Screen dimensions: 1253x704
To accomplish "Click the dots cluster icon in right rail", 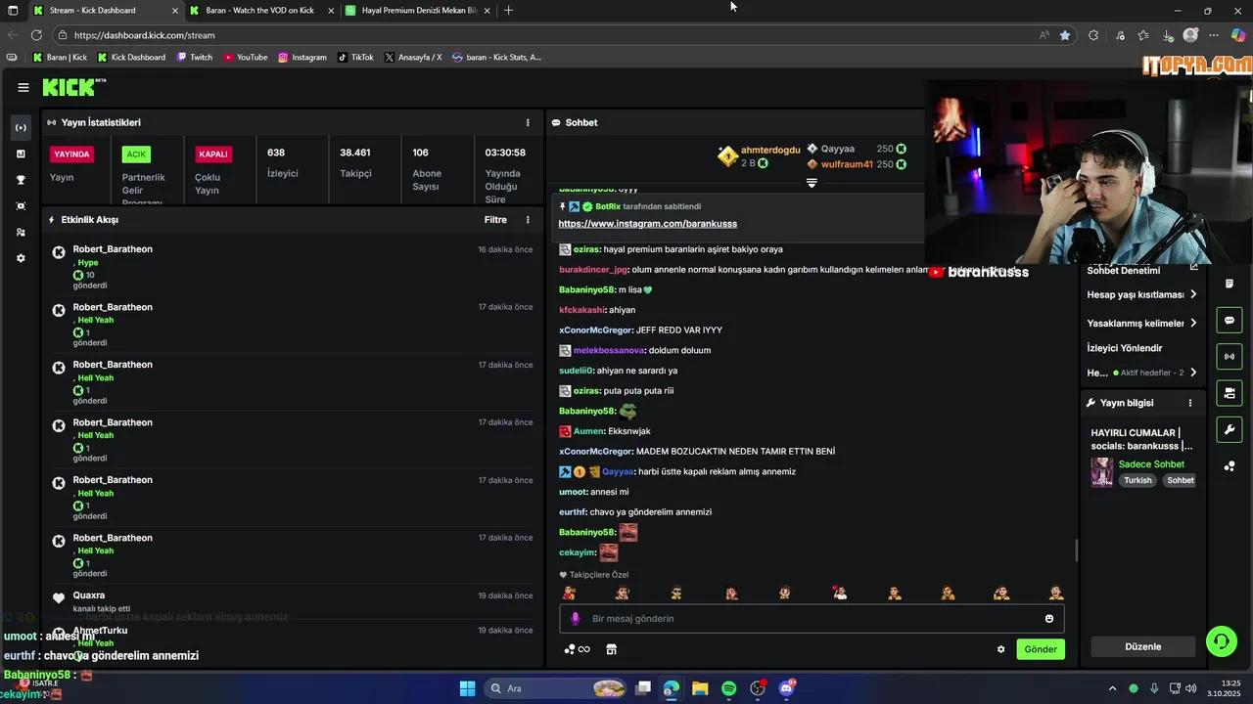I will (1229, 466).
